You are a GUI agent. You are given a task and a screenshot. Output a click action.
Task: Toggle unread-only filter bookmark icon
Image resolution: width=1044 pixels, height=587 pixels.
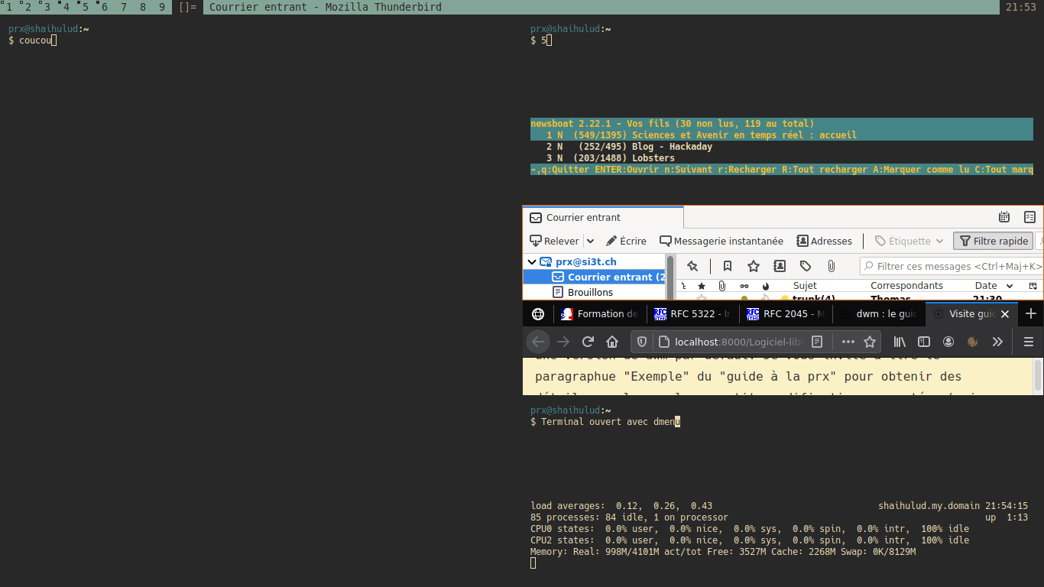click(728, 266)
